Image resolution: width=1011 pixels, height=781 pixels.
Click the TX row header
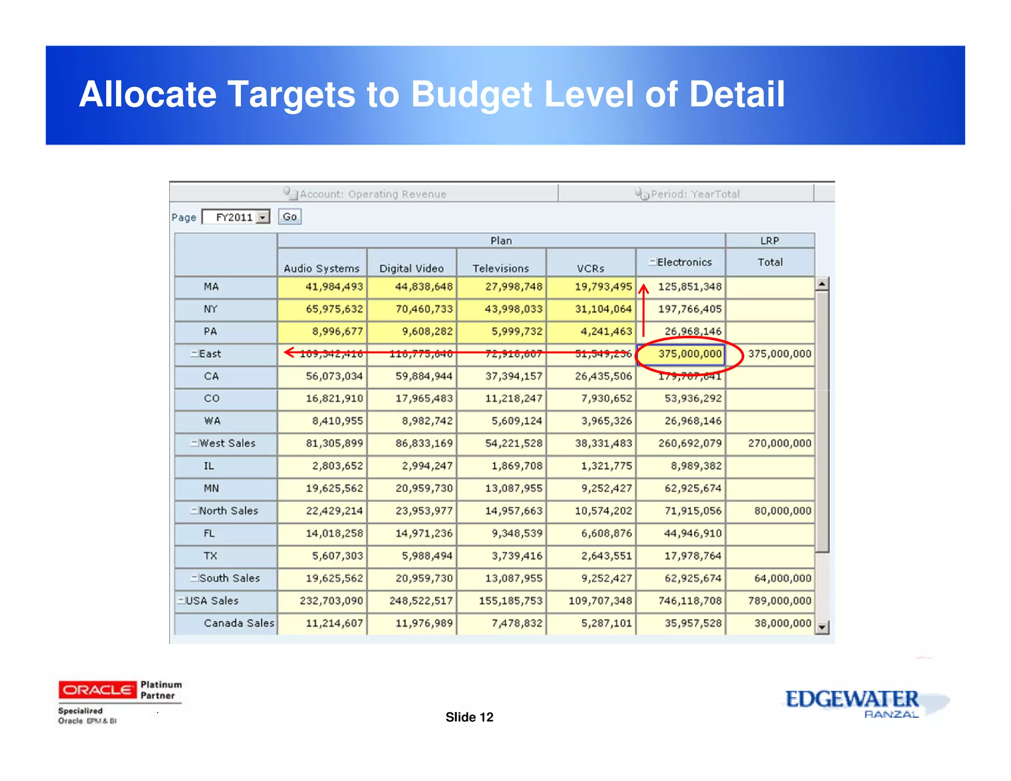226,556
